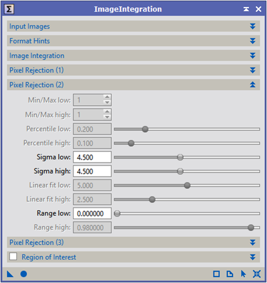Expand the Input Images section
Screen dimensions: 267x283
click(x=252, y=26)
